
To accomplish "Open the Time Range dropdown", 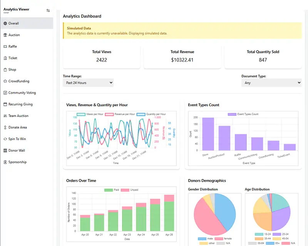I will [x=89, y=83].
